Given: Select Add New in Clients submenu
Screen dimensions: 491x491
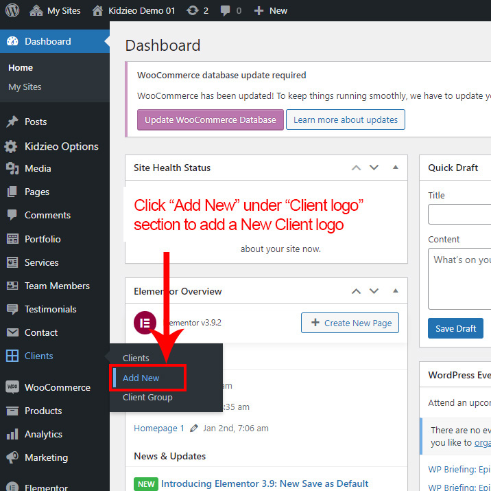Looking at the screenshot, I should point(141,378).
